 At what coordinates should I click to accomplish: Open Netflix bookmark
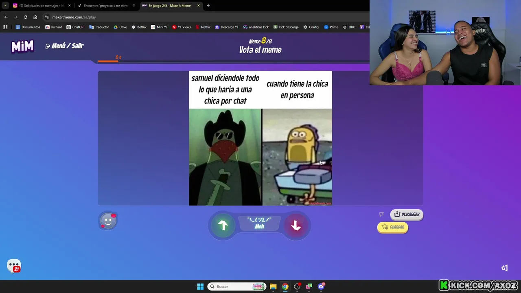pyautogui.click(x=203, y=27)
